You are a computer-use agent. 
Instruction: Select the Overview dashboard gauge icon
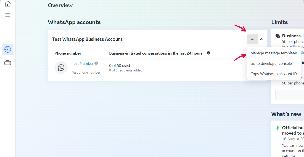click(8, 49)
